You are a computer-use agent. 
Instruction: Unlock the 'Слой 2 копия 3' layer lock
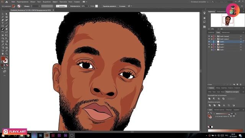tap(212, 39)
